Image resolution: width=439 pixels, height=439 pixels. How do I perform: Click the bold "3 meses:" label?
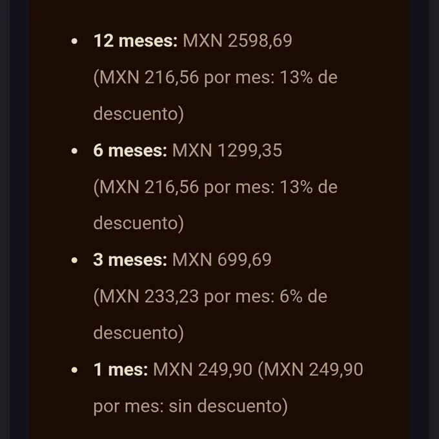point(130,260)
